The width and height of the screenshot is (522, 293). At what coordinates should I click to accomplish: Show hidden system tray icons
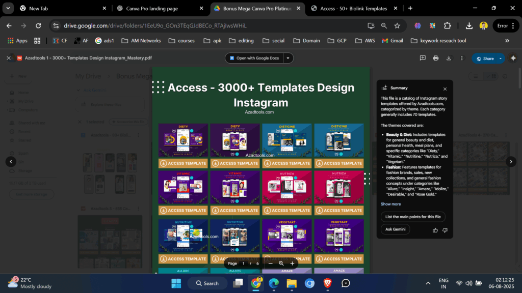(x=428, y=283)
